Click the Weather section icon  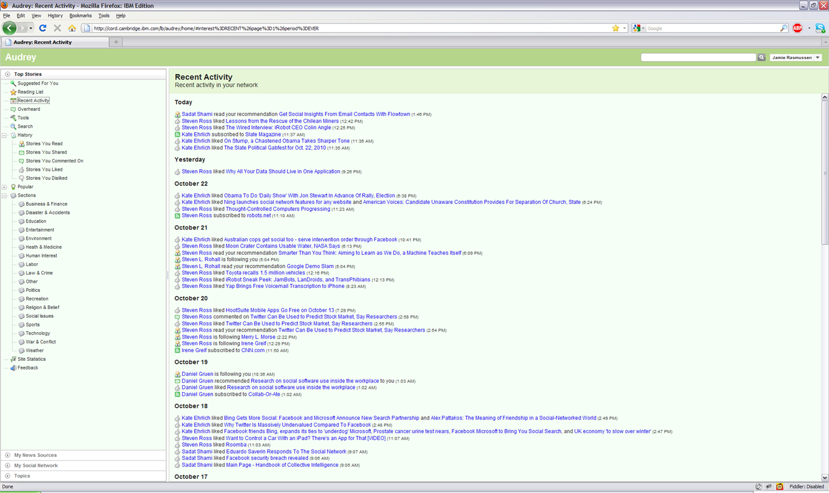21,350
